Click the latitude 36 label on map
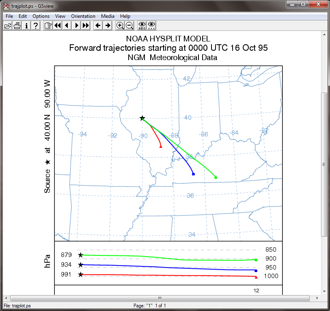The width and height of the screenshot is (330, 311). (190, 196)
